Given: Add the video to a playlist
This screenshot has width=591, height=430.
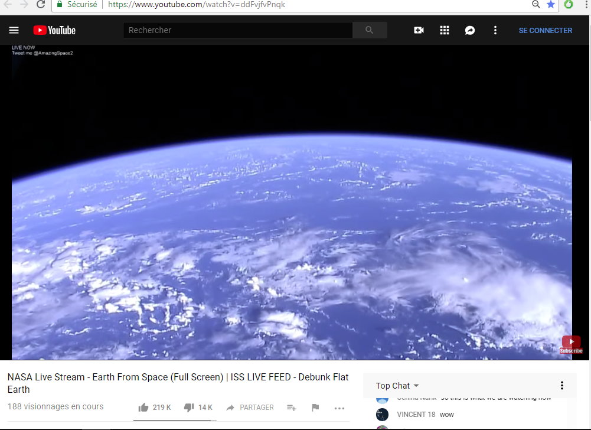Looking at the screenshot, I should (291, 408).
